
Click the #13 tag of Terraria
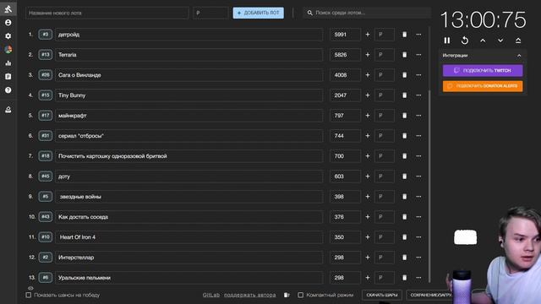pyautogui.click(x=45, y=55)
